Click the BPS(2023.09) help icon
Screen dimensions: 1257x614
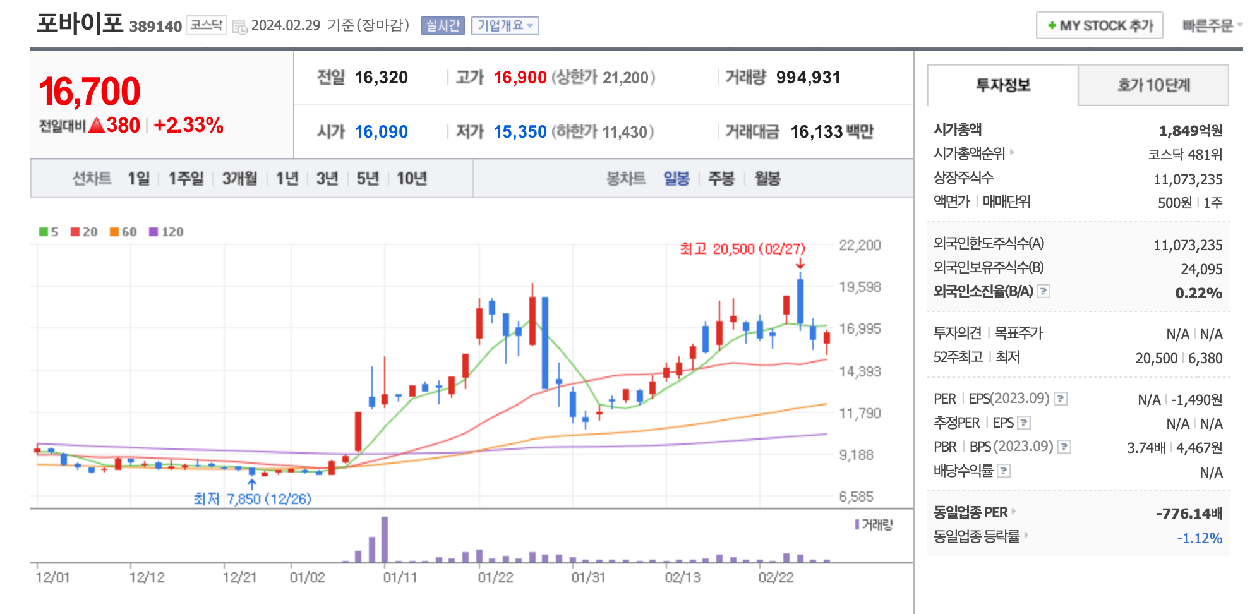pos(1063,447)
